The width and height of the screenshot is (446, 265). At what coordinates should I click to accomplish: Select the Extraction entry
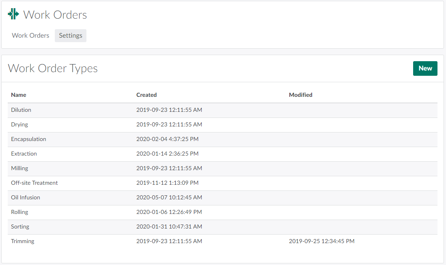(x=24, y=154)
